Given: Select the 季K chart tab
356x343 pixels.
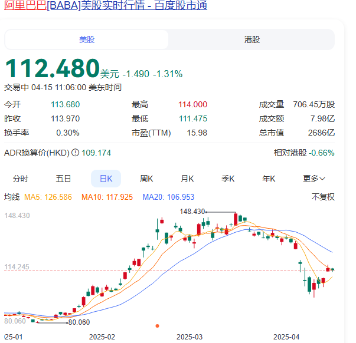Looking at the screenshot, I should coord(228,179).
